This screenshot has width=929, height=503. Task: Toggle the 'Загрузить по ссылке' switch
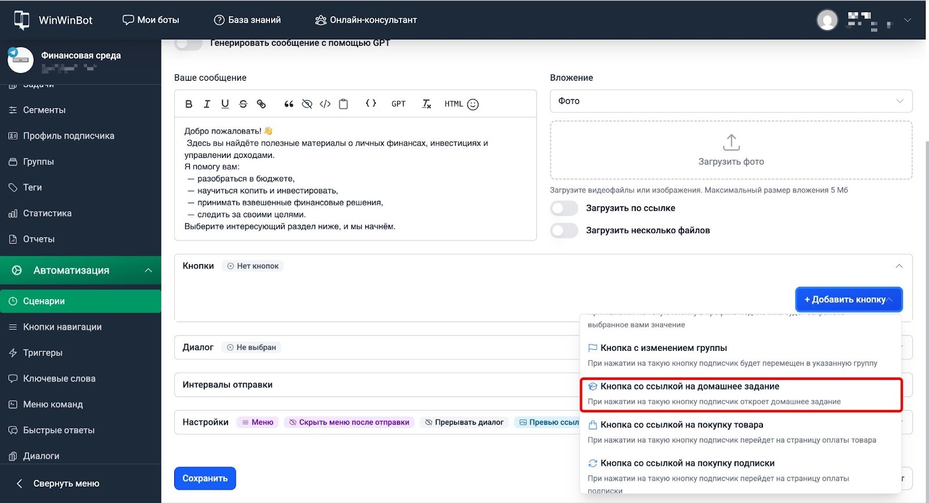point(564,208)
